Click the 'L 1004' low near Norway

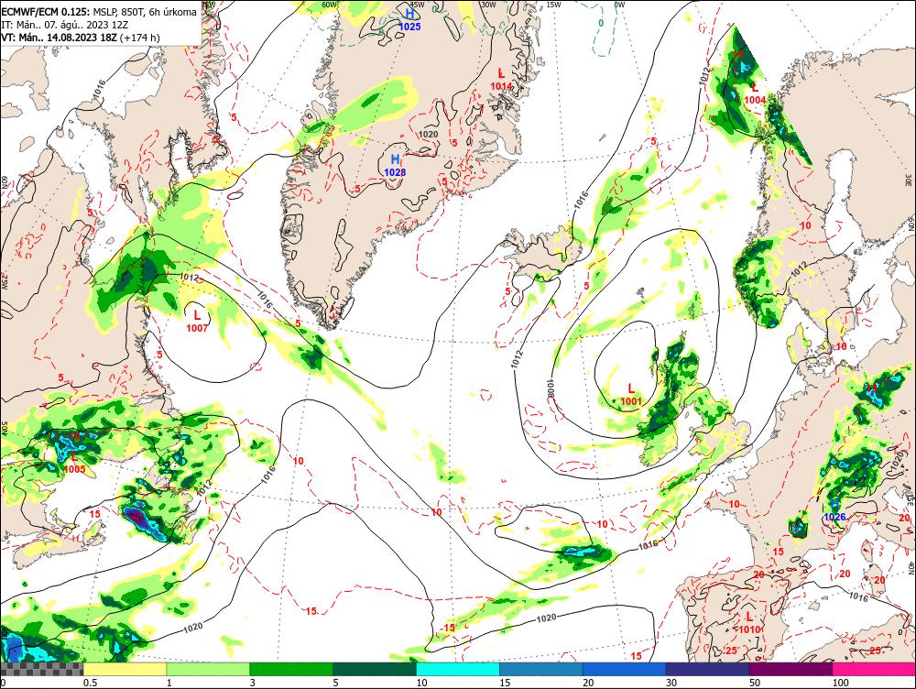click(x=755, y=93)
